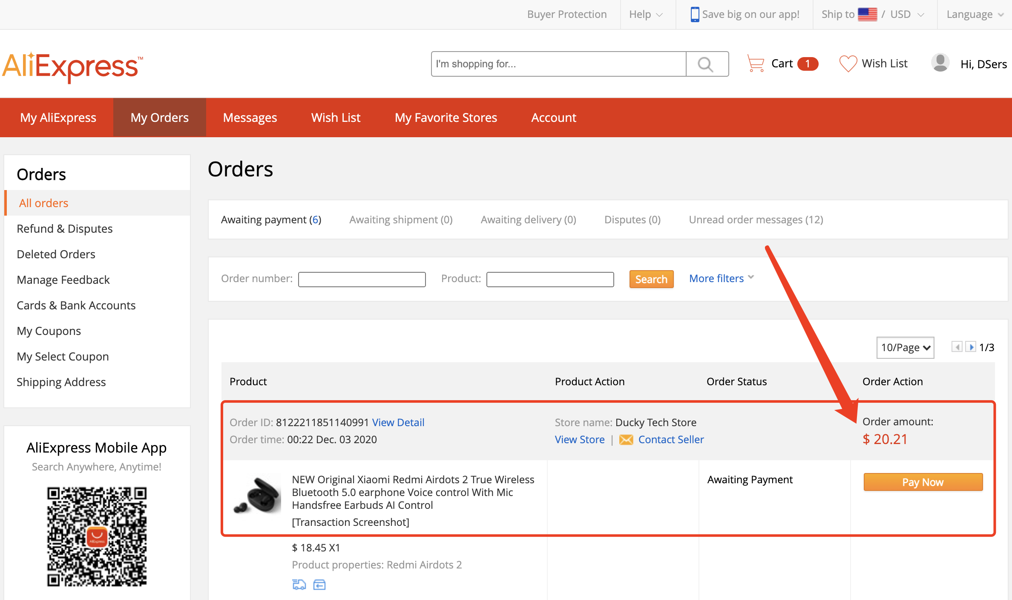The image size is (1012, 600).
Task: Open the View Detail link
Action: pyautogui.click(x=398, y=422)
